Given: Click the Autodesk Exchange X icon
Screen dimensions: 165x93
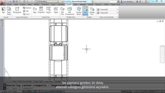Looking at the screenshot, I should point(137,2).
